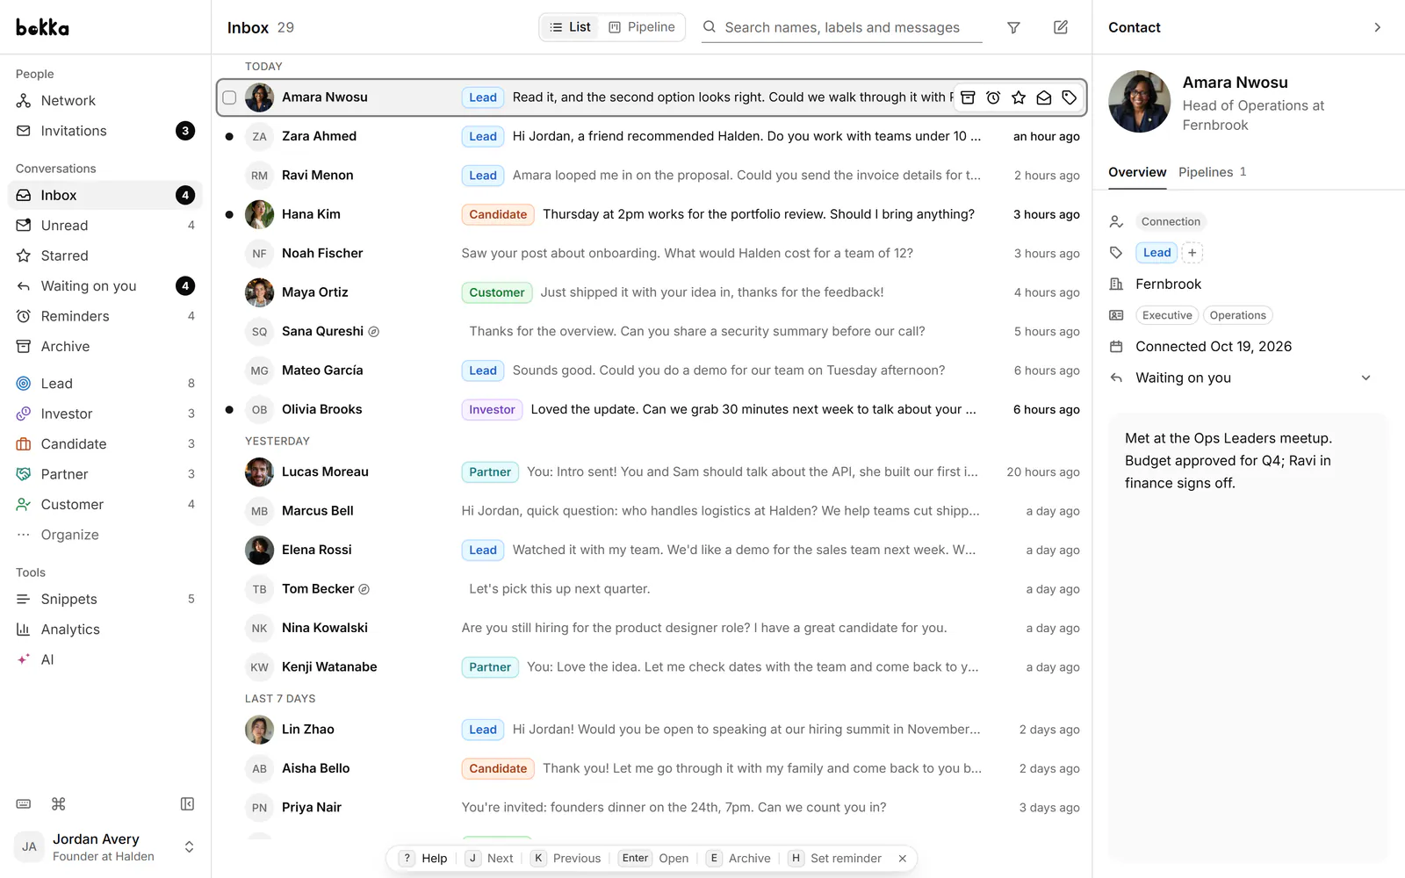Open Unread conversations

(x=105, y=226)
